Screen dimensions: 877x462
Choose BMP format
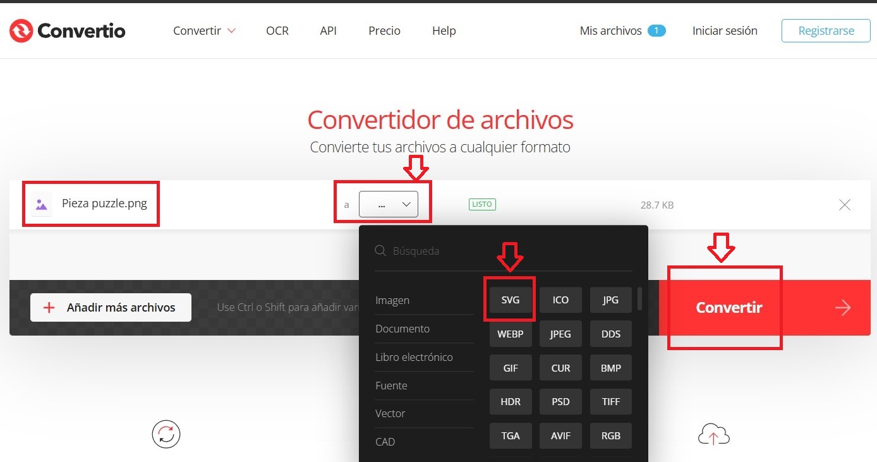pyautogui.click(x=610, y=368)
